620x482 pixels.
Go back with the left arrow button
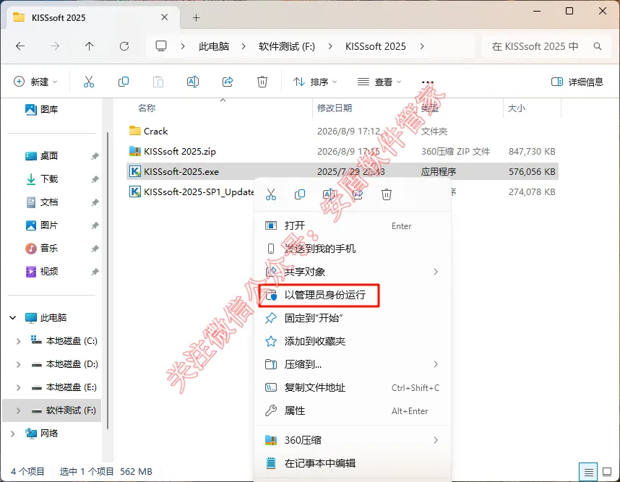20,46
